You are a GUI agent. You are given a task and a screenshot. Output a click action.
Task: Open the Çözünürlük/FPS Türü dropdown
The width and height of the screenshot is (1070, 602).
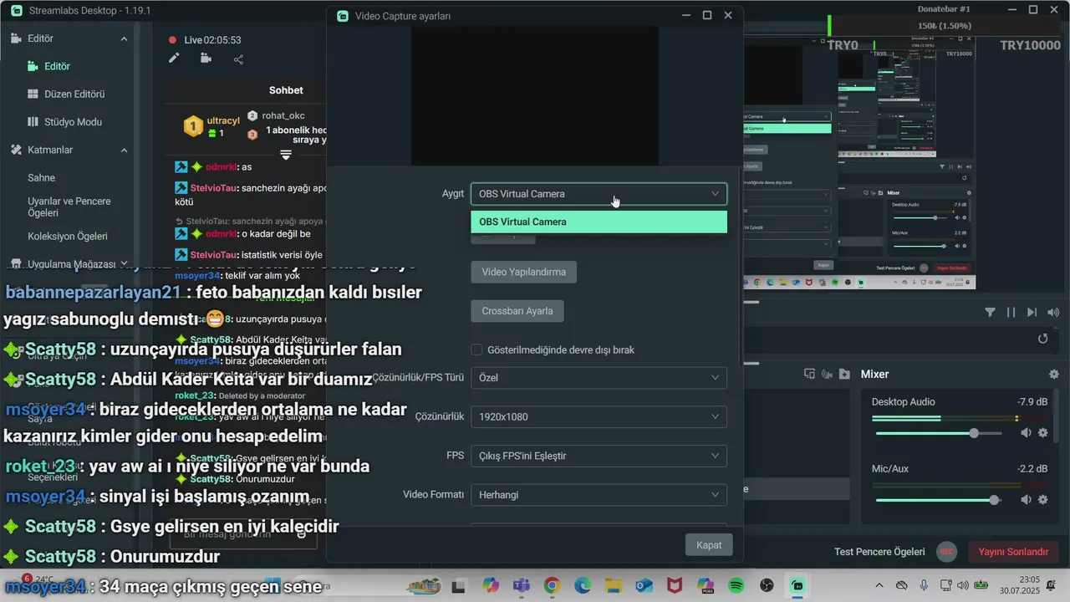point(599,378)
